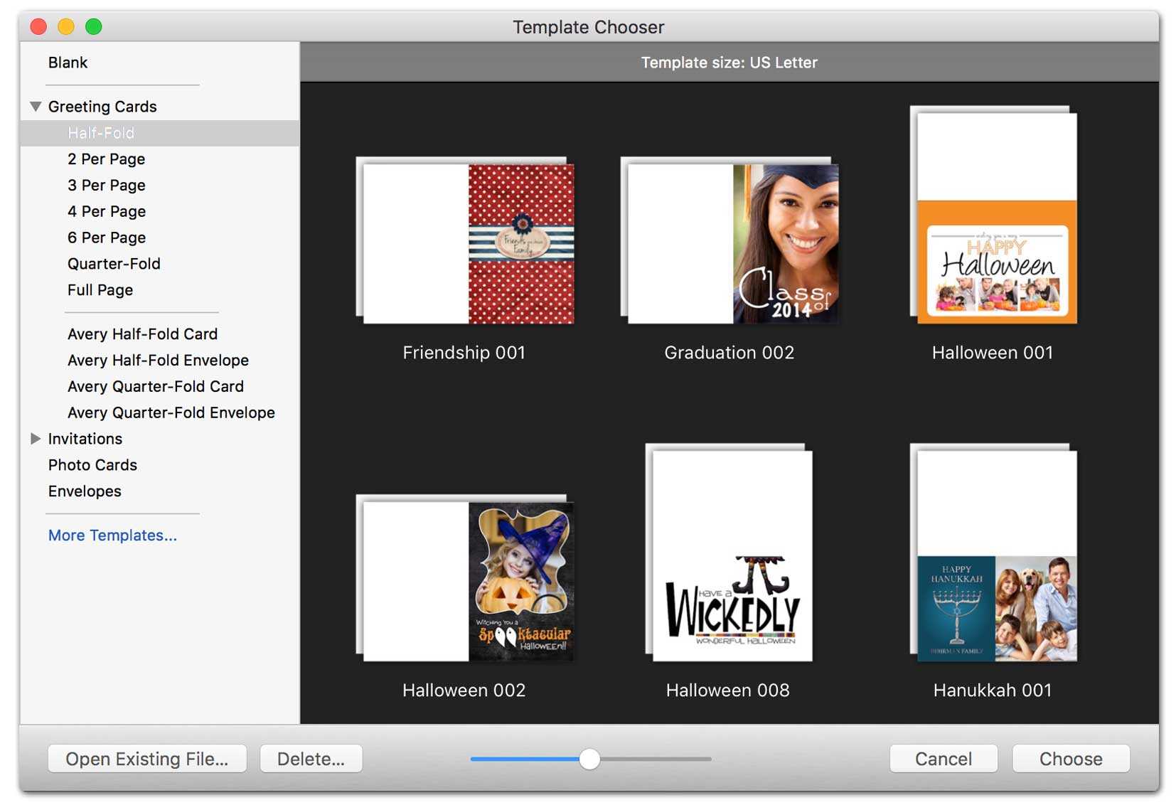
Task: Select the Photo Cards category
Action: point(92,465)
